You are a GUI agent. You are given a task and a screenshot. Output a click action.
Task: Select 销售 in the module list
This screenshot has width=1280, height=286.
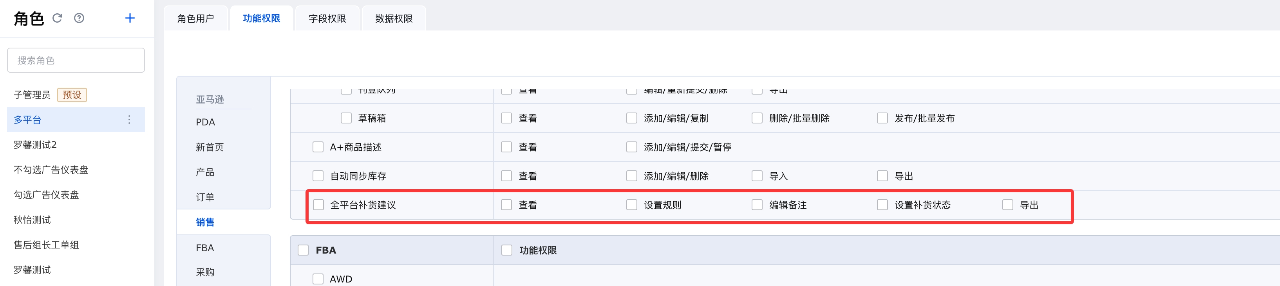point(205,222)
